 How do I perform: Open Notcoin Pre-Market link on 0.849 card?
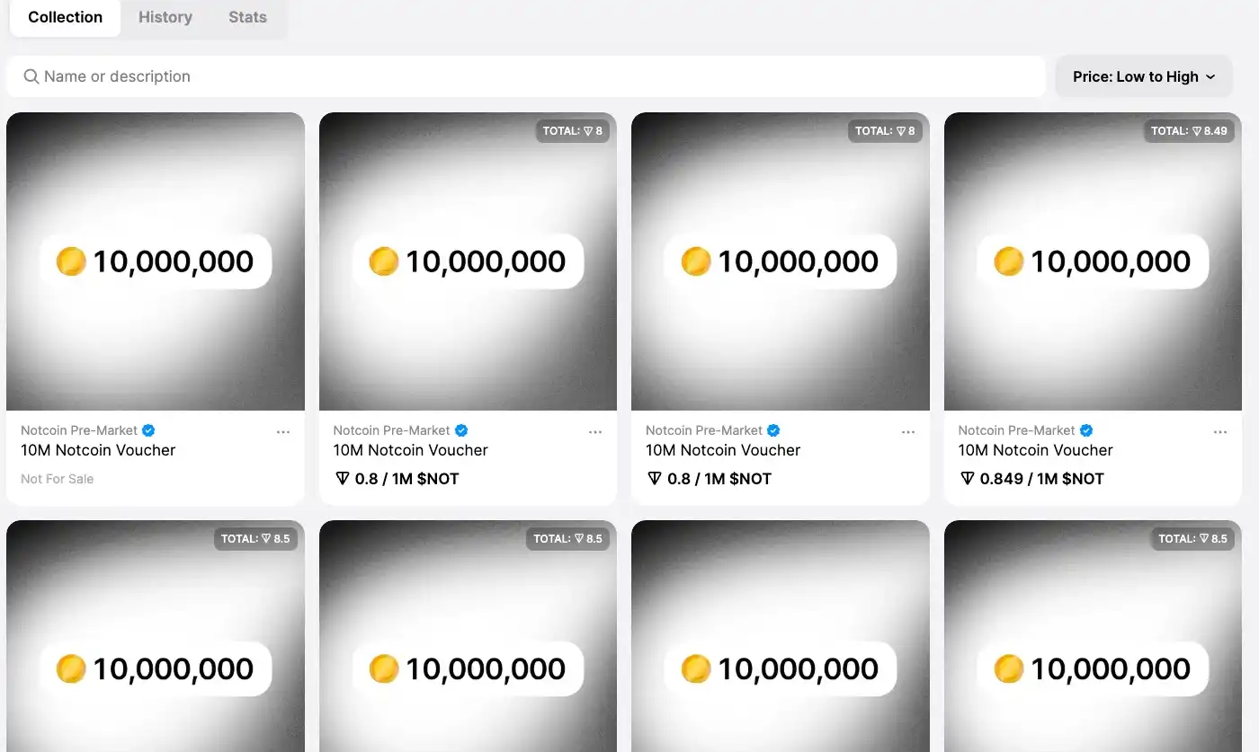(x=1016, y=430)
